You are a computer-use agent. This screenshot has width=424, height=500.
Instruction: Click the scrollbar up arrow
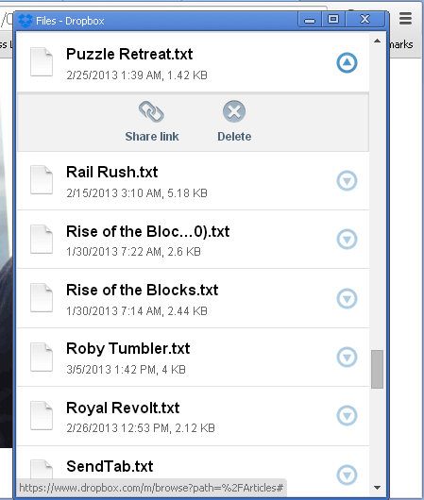pyautogui.click(x=377, y=41)
